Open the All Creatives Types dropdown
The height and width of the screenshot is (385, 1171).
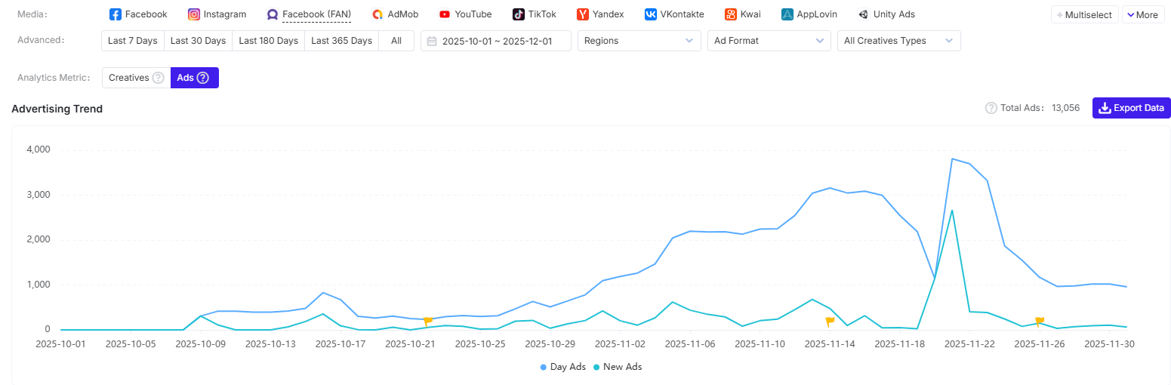point(898,41)
